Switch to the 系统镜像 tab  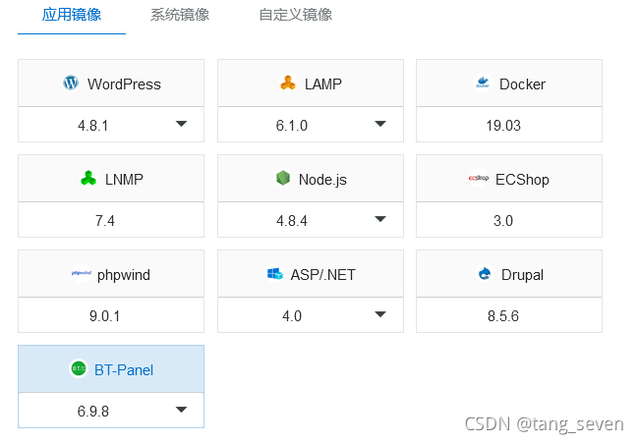pyautogui.click(x=180, y=15)
